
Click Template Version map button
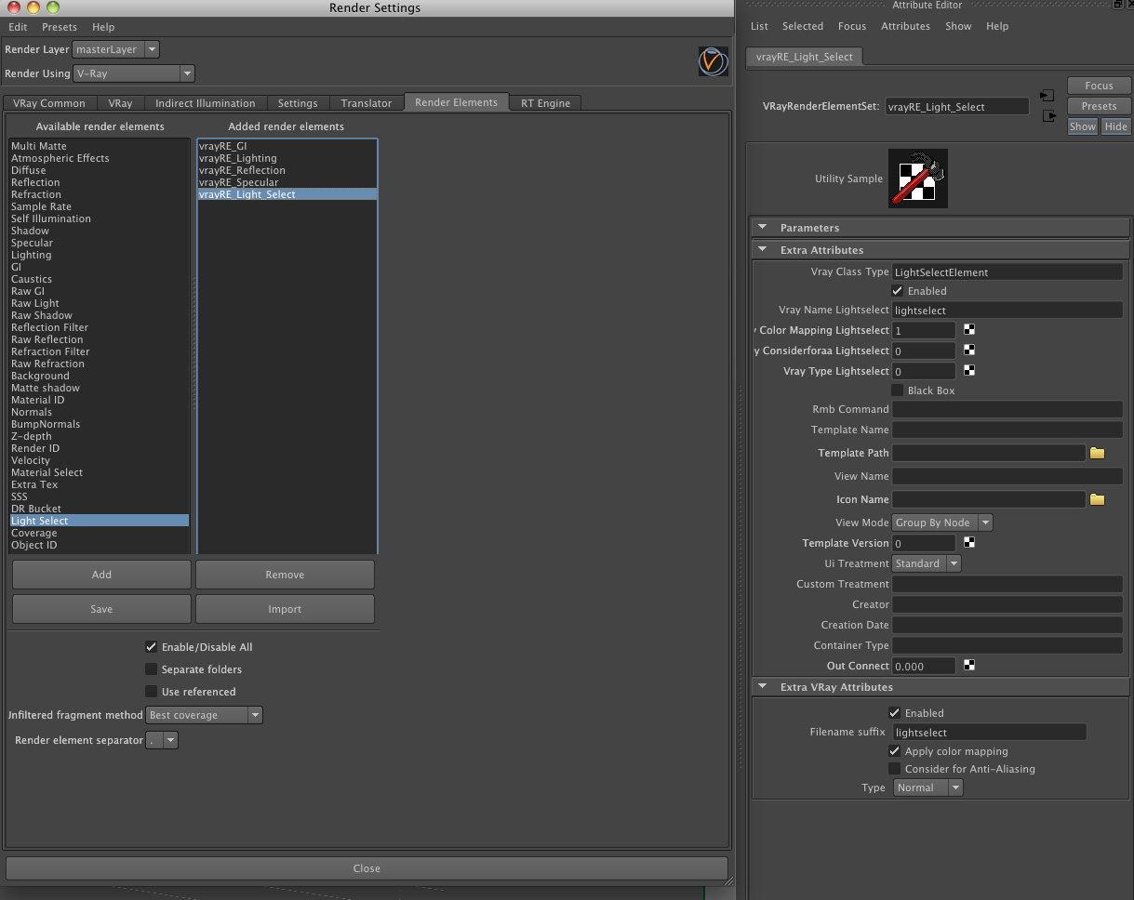[968, 543]
